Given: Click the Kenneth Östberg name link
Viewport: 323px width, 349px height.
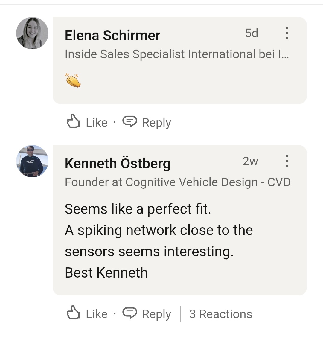Looking at the screenshot, I should click(118, 164).
